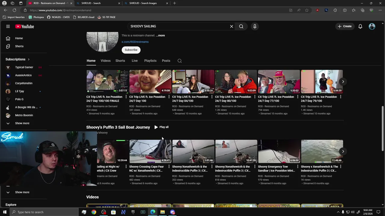The height and width of the screenshot is (216, 385).
Task: Switch to the Playlists channel tab
Action: tap(150, 61)
